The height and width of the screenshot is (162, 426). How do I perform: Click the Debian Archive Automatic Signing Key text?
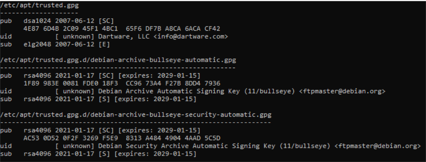point(169,91)
